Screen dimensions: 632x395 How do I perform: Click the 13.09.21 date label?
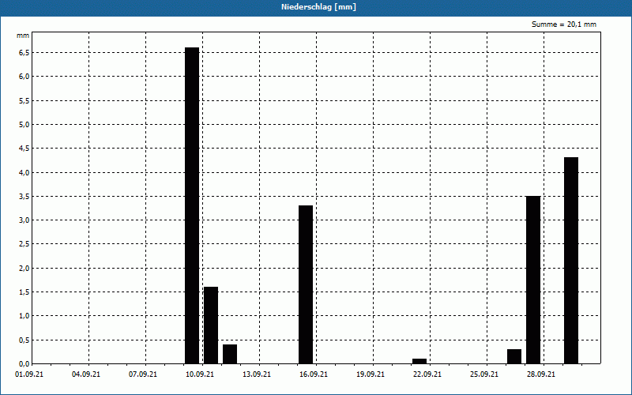(x=256, y=374)
